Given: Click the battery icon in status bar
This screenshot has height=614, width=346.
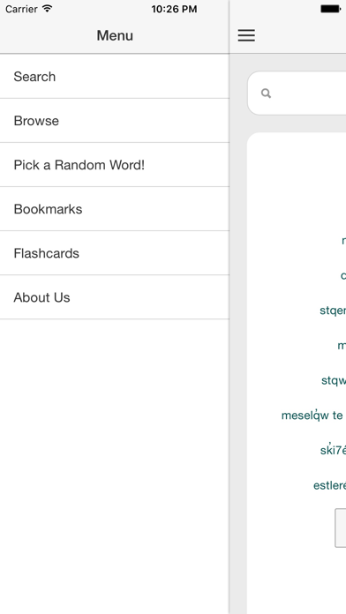Looking at the screenshot, I should click(332, 9).
